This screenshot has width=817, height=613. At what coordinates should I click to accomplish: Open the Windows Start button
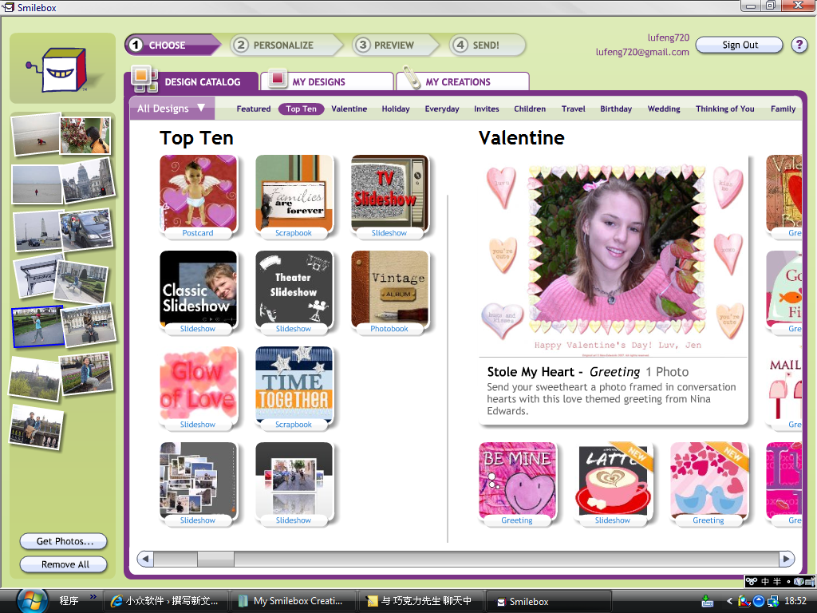click(32, 600)
